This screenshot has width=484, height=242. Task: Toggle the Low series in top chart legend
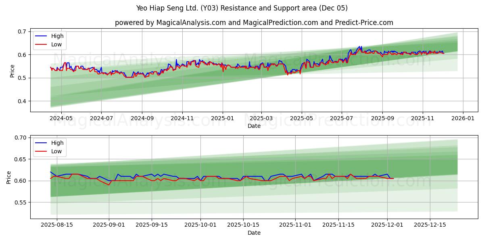(x=56, y=44)
